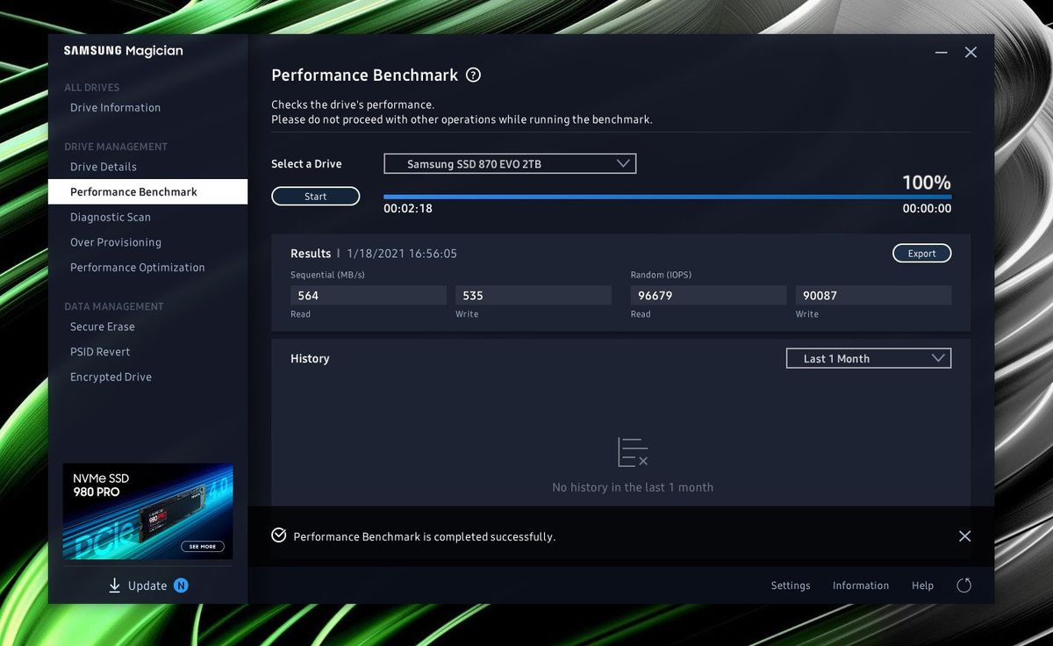
Task: Open the Drive Information page
Action: (114, 107)
